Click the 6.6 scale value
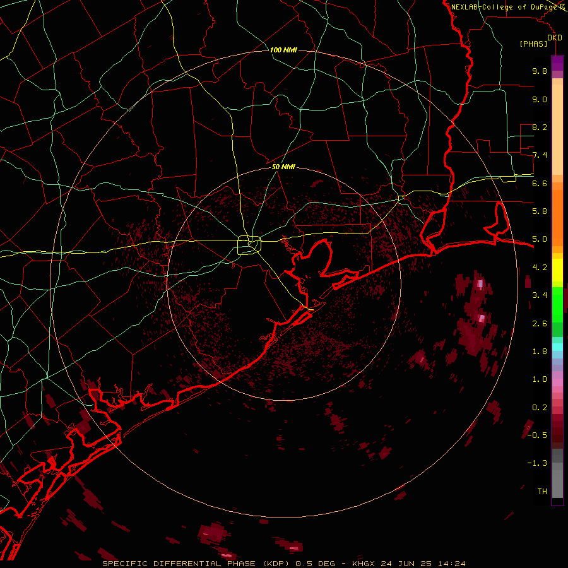 click(x=540, y=183)
